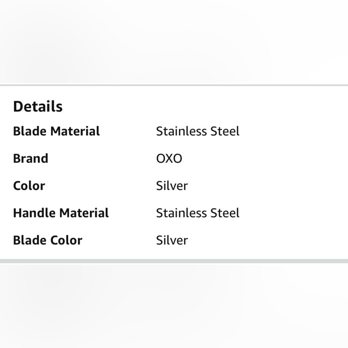Click the word Handle in Handle Material label

click(x=34, y=213)
